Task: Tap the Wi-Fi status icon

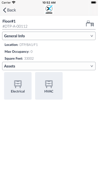Action: click(x=14, y=3)
